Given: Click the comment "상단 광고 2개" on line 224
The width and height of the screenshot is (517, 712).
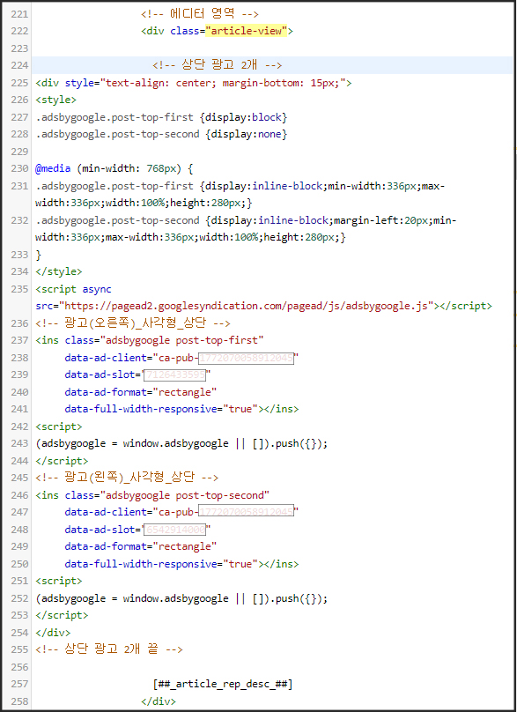Looking at the screenshot, I should click(218, 65).
